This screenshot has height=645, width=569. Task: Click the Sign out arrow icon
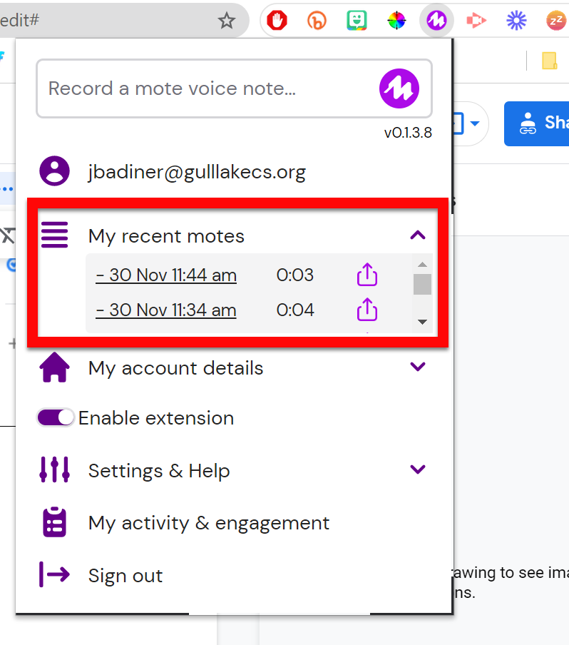point(54,574)
